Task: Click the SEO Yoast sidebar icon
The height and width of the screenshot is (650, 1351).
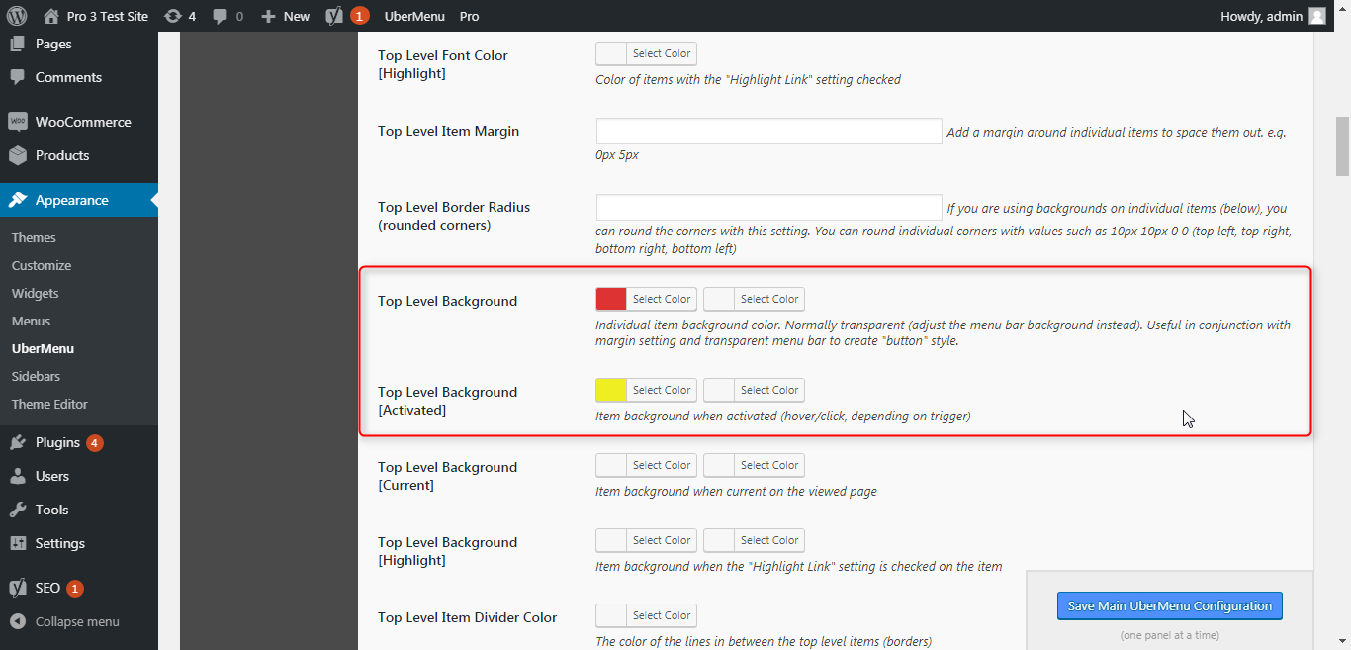Action: [18, 588]
